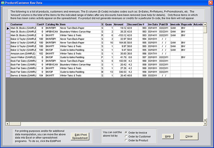Image resolution: width=214 pixels, height=148 pixels.
Task: Click the Inv Date column header
Action: pos(153,25)
